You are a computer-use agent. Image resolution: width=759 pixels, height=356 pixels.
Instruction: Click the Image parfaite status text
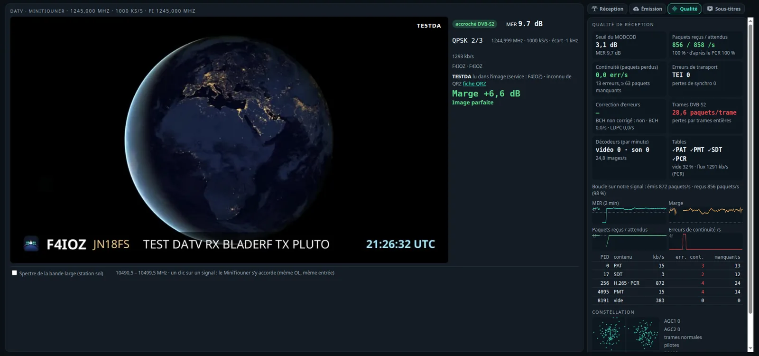tap(472, 103)
